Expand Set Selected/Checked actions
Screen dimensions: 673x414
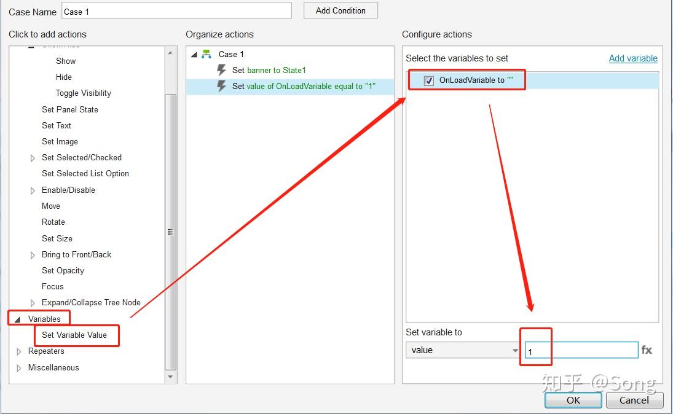[33, 158]
